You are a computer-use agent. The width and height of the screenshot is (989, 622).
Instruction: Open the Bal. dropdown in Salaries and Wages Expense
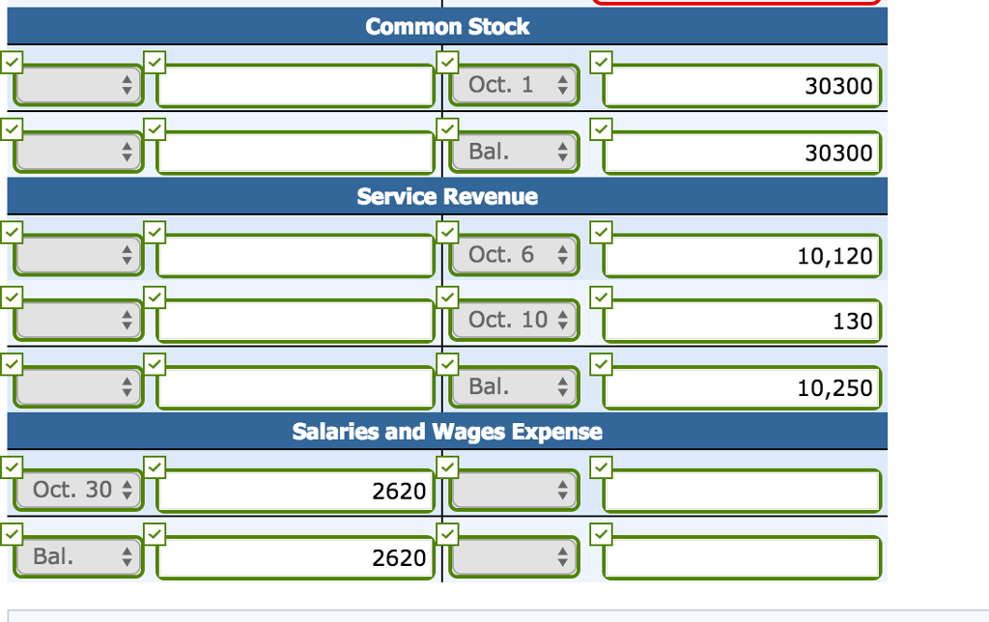pyautogui.click(x=77, y=556)
